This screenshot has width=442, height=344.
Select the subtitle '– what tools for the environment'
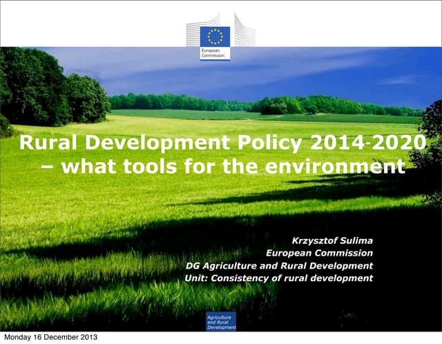pyautogui.click(x=223, y=166)
